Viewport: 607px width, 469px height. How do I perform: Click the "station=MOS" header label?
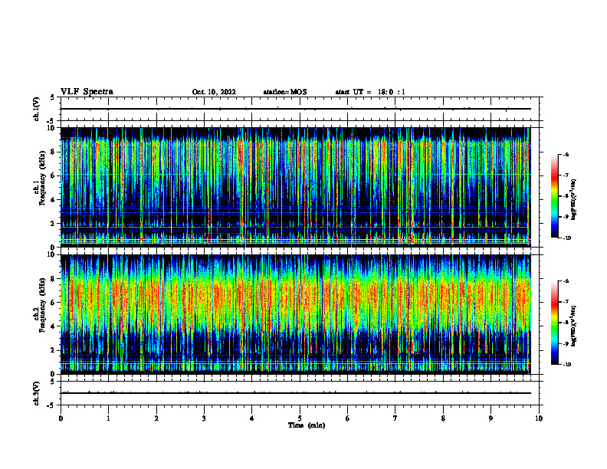point(285,92)
